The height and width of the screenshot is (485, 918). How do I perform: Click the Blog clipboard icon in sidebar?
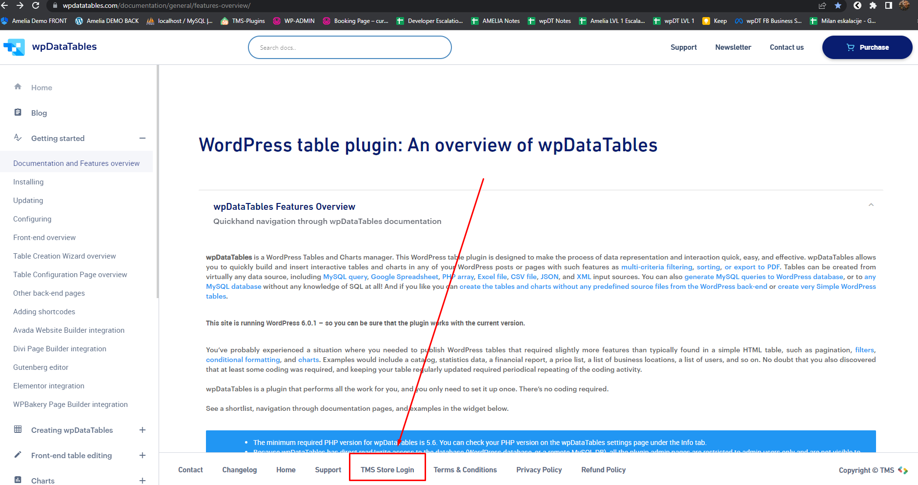click(18, 112)
